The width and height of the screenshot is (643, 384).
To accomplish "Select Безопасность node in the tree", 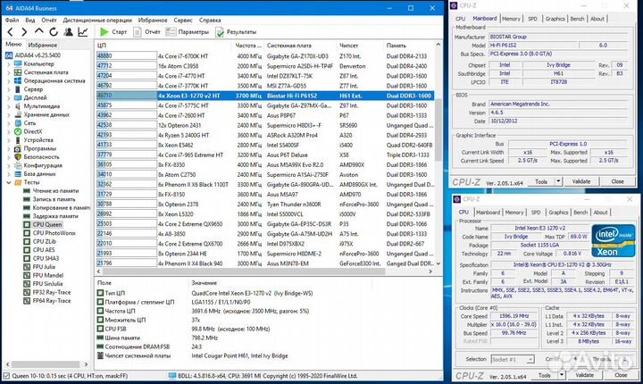I will point(41,156).
